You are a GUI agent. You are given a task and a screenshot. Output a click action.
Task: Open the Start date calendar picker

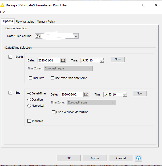point(63,60)
